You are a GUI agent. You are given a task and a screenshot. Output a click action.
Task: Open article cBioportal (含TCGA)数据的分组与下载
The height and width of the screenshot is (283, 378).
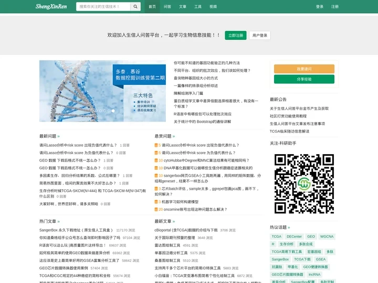click(186, 230)
